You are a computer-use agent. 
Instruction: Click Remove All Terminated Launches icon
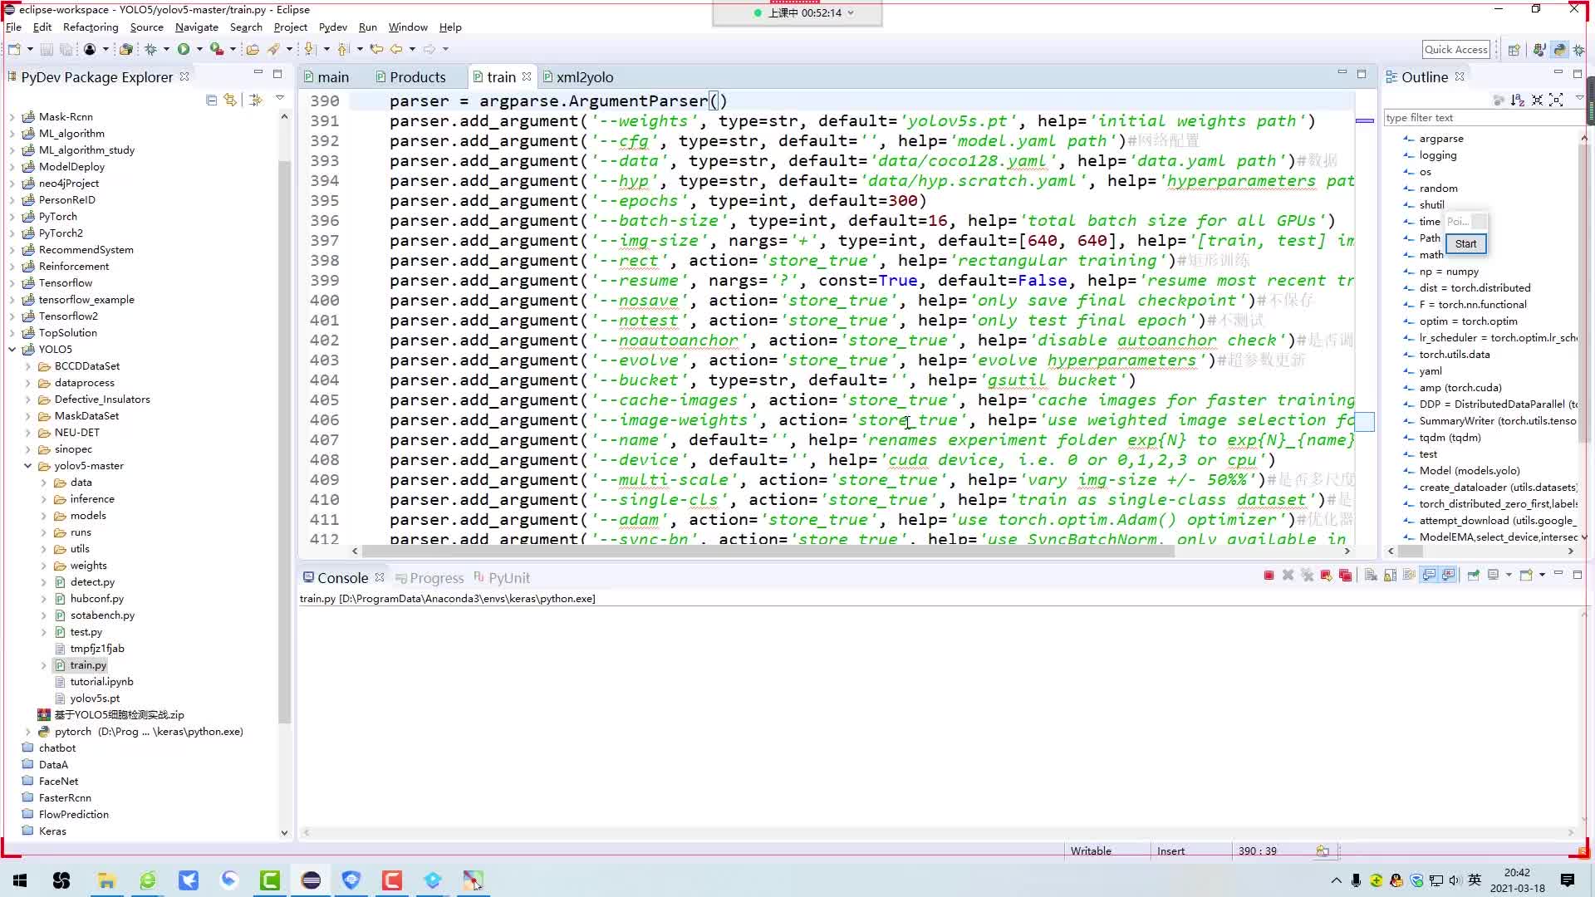coord(1308,576)
